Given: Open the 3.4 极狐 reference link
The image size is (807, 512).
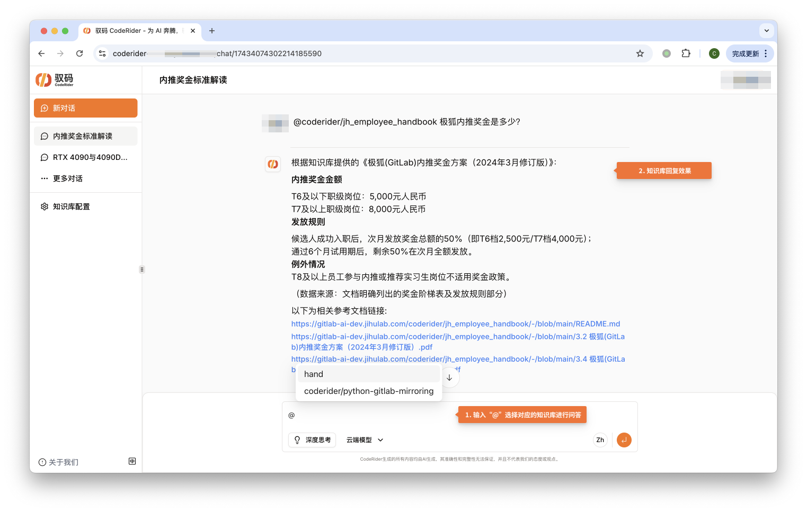Looking at the screenshot, I should point(458,359).
